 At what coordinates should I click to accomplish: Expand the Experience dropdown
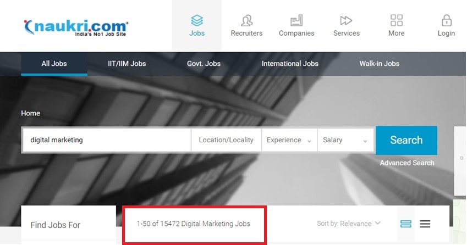pyautogui.click(x=289, y=140)
